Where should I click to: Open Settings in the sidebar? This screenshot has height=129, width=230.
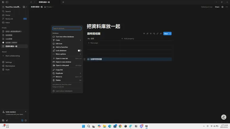click(x=14, y=62)
